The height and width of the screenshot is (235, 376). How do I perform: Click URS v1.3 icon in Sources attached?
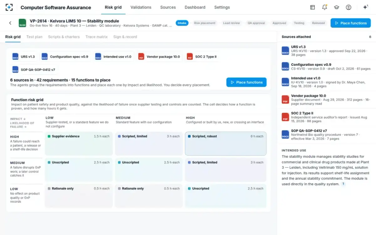285,51
